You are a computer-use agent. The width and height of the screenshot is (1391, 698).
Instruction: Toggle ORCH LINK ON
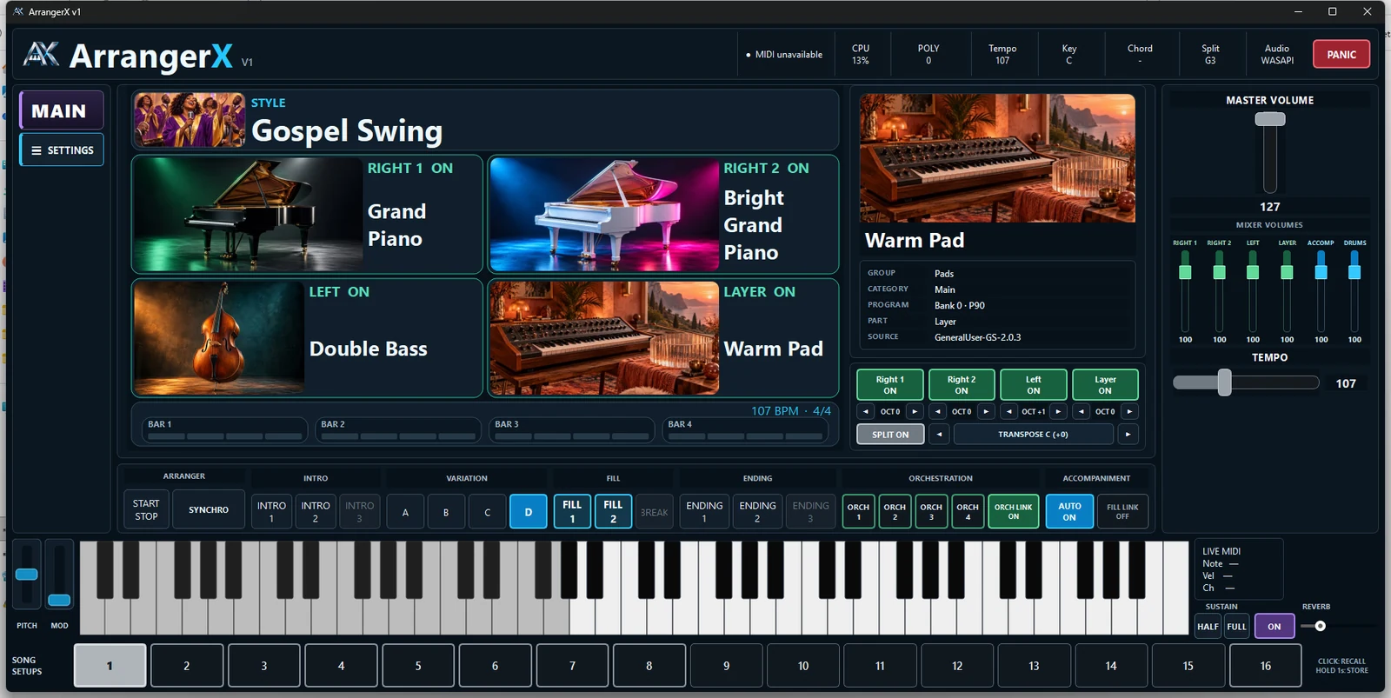[x=1013, y=511]
